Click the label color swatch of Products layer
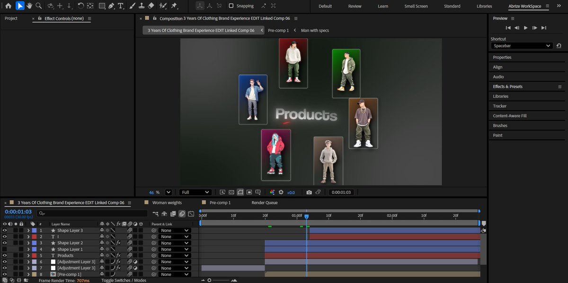The image size is (568, 283). [34, 256]
